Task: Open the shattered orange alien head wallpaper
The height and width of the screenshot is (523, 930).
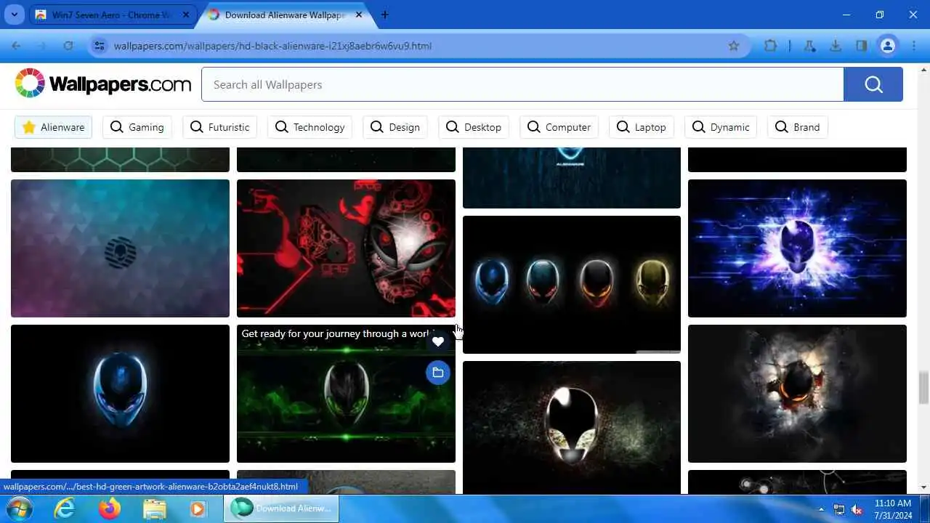Action: click(x=797, y=394)
